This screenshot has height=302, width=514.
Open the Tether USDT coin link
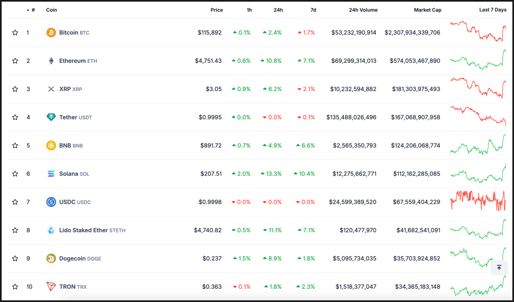[76, 117]
